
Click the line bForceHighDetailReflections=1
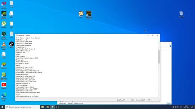[x=27, y=71]
